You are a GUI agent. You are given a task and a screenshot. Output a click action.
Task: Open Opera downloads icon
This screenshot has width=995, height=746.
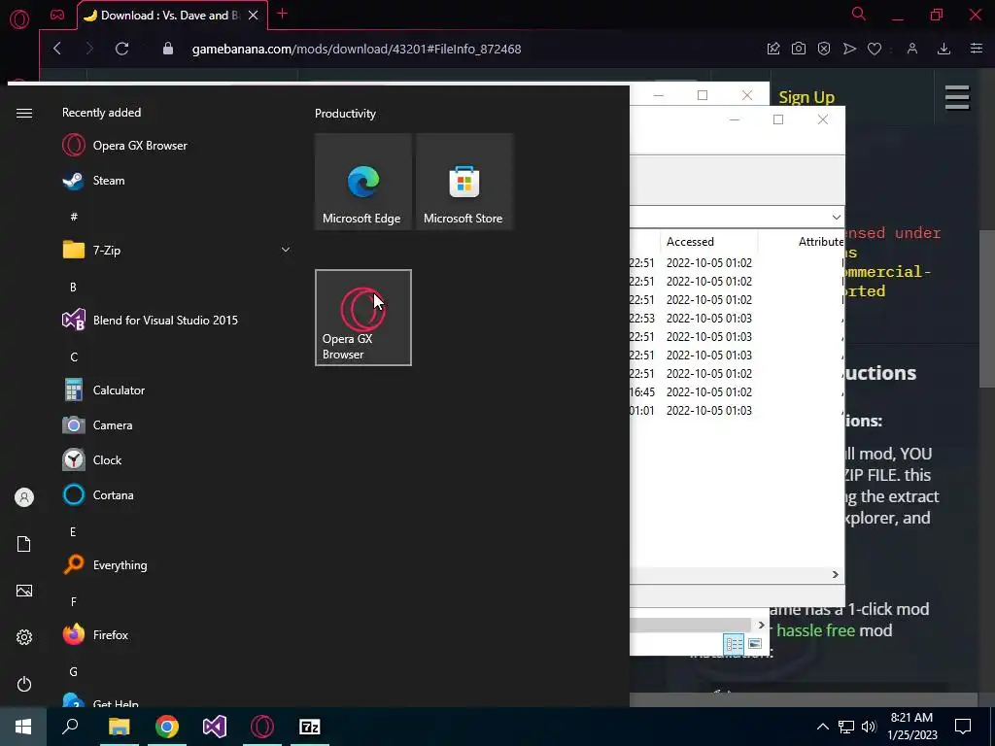tap(944, 49)
